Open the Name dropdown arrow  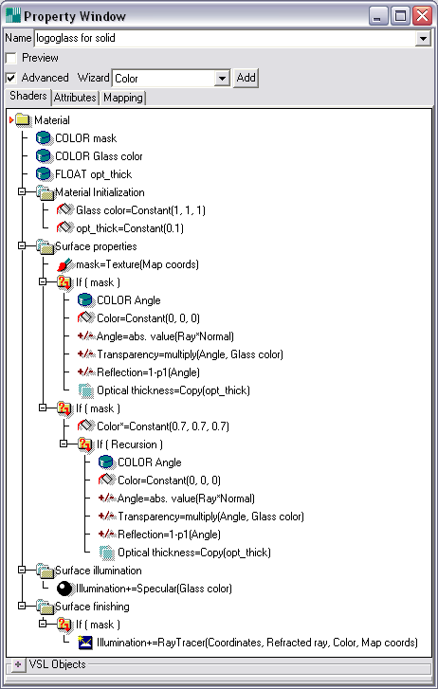pyautogui.click(x=423, y=39)
